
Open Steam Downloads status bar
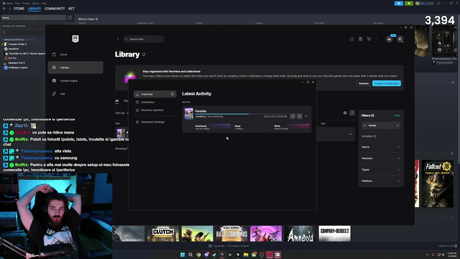click(229, 246)
